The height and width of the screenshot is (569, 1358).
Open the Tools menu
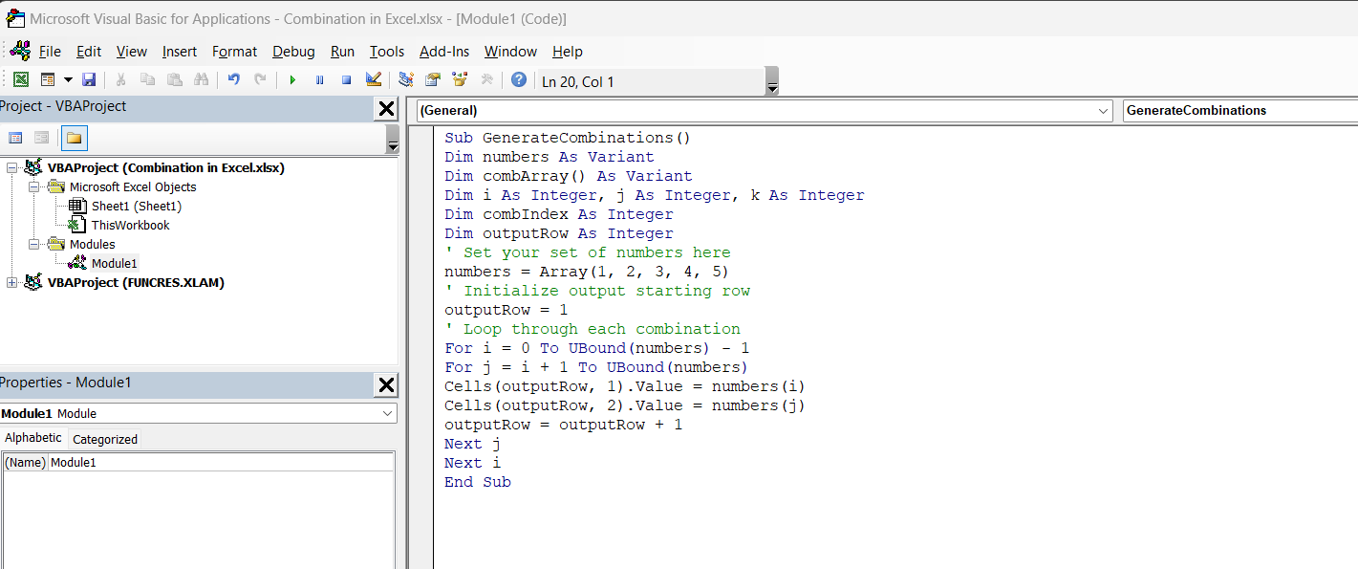387,52
